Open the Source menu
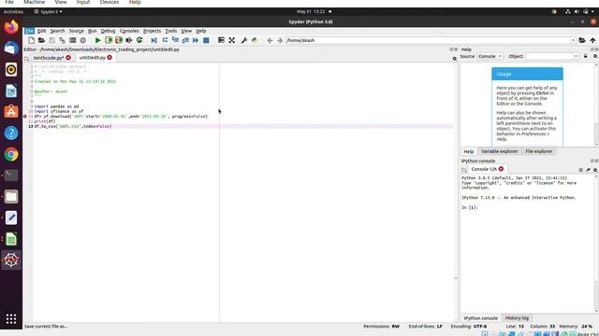599x336 pixels. (x=76, y=31)
